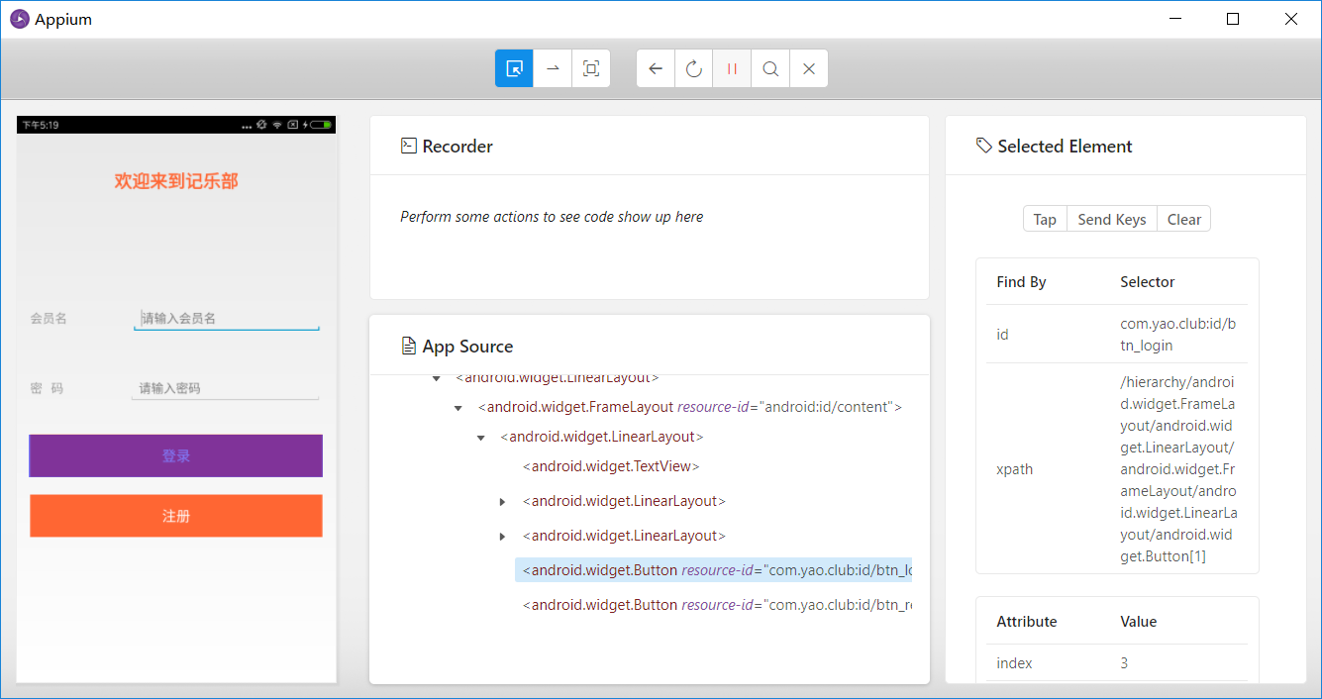Click the App Source document icon
This screenshot has width=1322, height=699.
coord(408,346)
